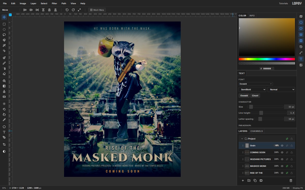The image size is (305, 190).
Task: Select the Eyedropper tool
Action: coord(4,120)
